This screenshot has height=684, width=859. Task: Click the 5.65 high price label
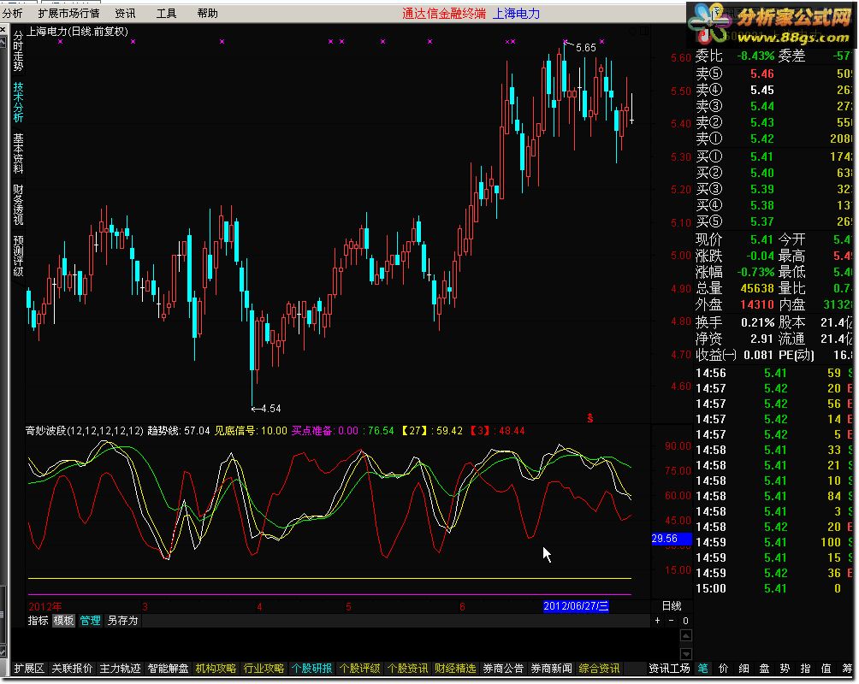point(585,48)
